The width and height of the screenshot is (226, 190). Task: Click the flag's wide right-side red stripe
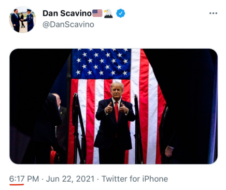click(145, 104)
